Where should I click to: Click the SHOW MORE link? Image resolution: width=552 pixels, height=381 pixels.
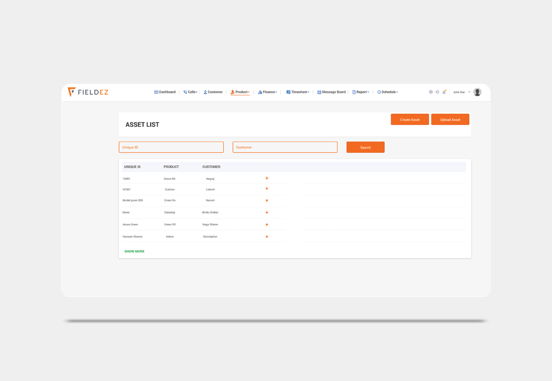(x=134, y=251)
